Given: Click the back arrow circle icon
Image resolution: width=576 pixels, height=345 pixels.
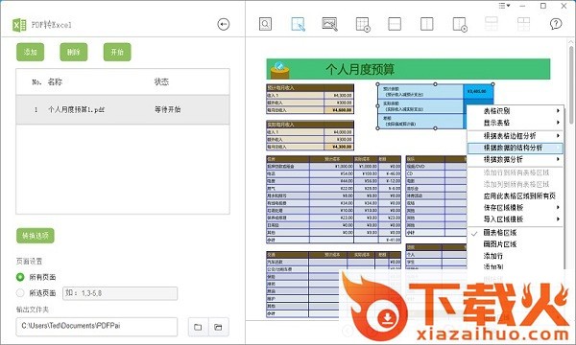Looking at the screenshot, I should 224,24.
